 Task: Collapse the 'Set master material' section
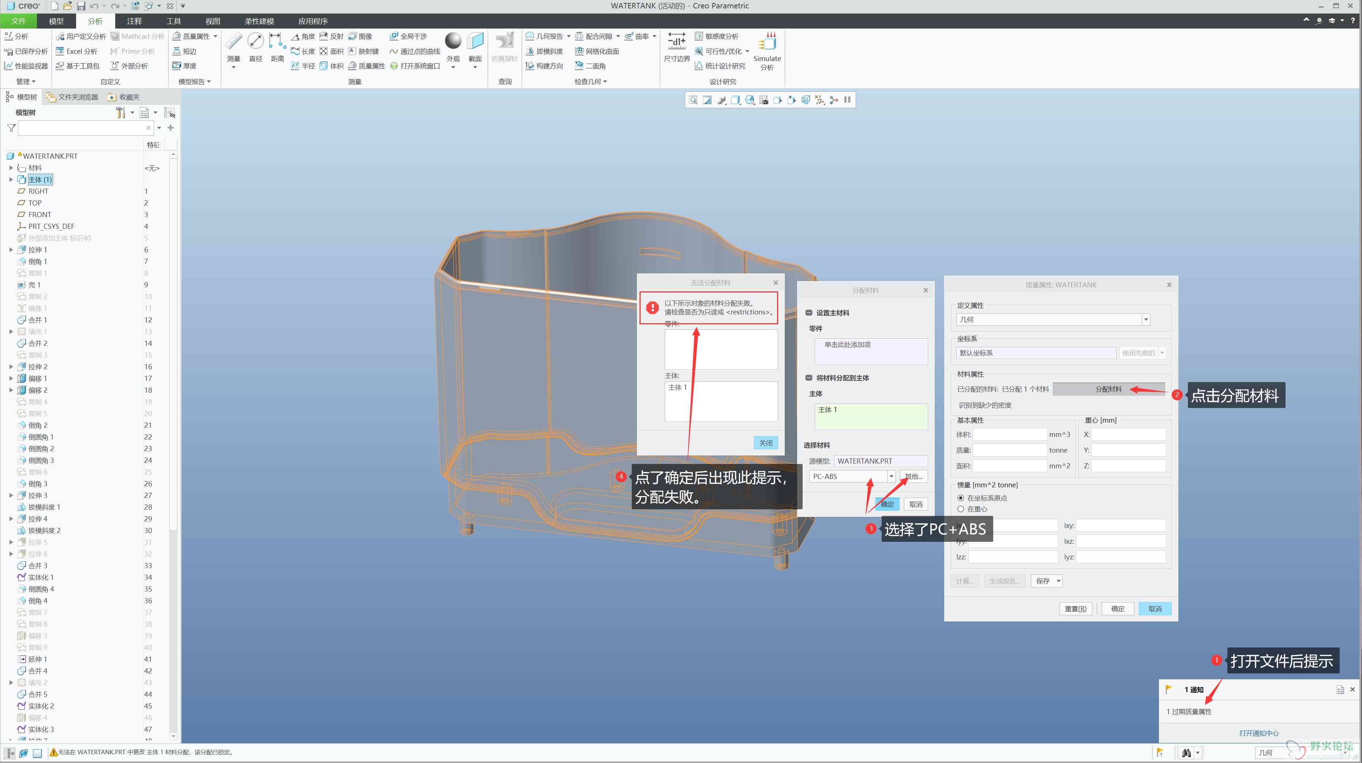tap(808, 313)
